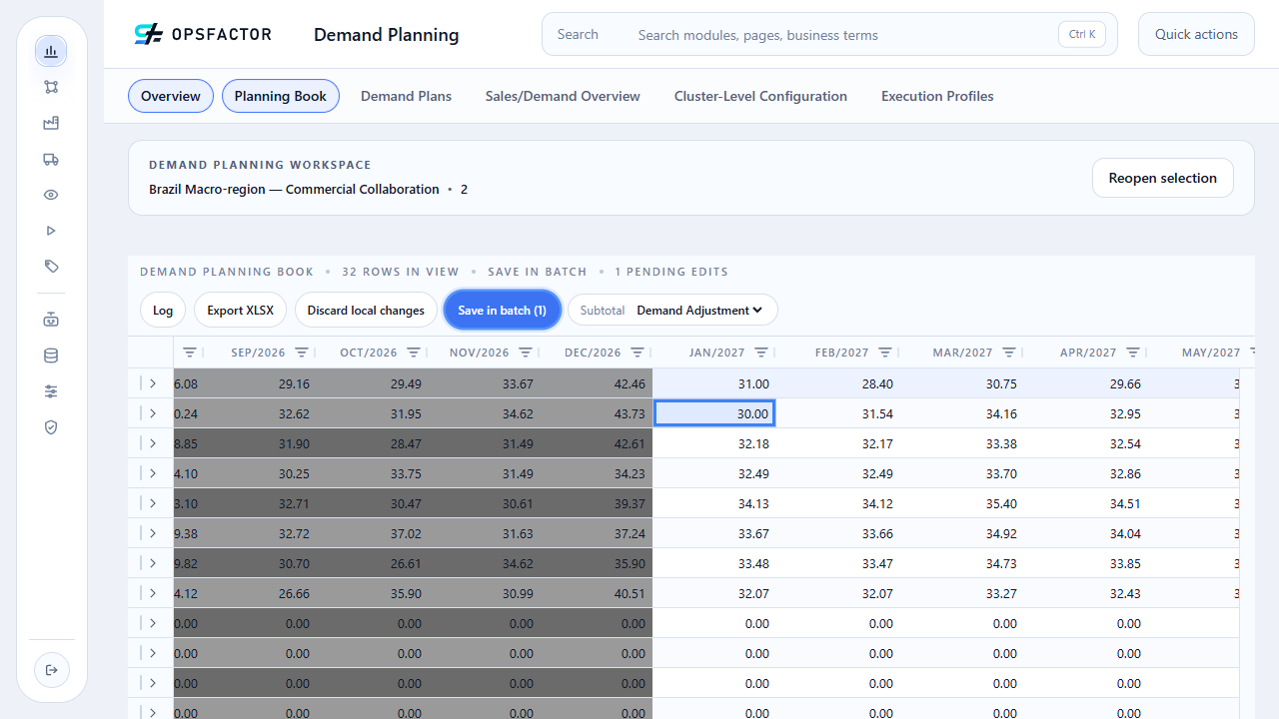1279x719 pixels.
Task: Open filter for NOV/2026 column
Action: 526,353
